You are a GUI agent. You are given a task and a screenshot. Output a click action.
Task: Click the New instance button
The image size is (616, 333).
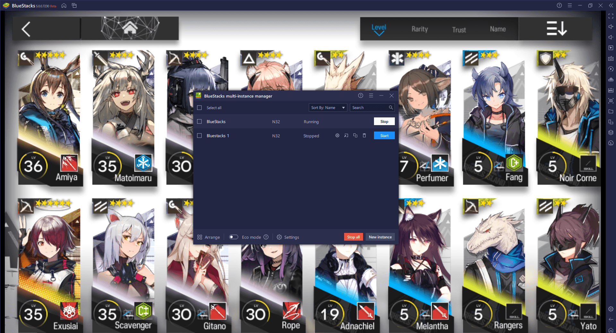[380, 237]
